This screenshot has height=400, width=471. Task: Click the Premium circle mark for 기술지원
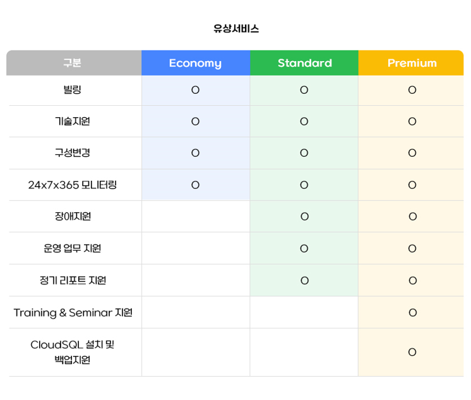(x=412, y=122)
